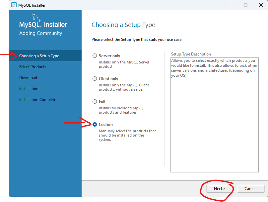The height and width of the screenshot is (202, 268).
Task: Click the 'Please select the Setup Type' instruction
Action: (137, 40)
